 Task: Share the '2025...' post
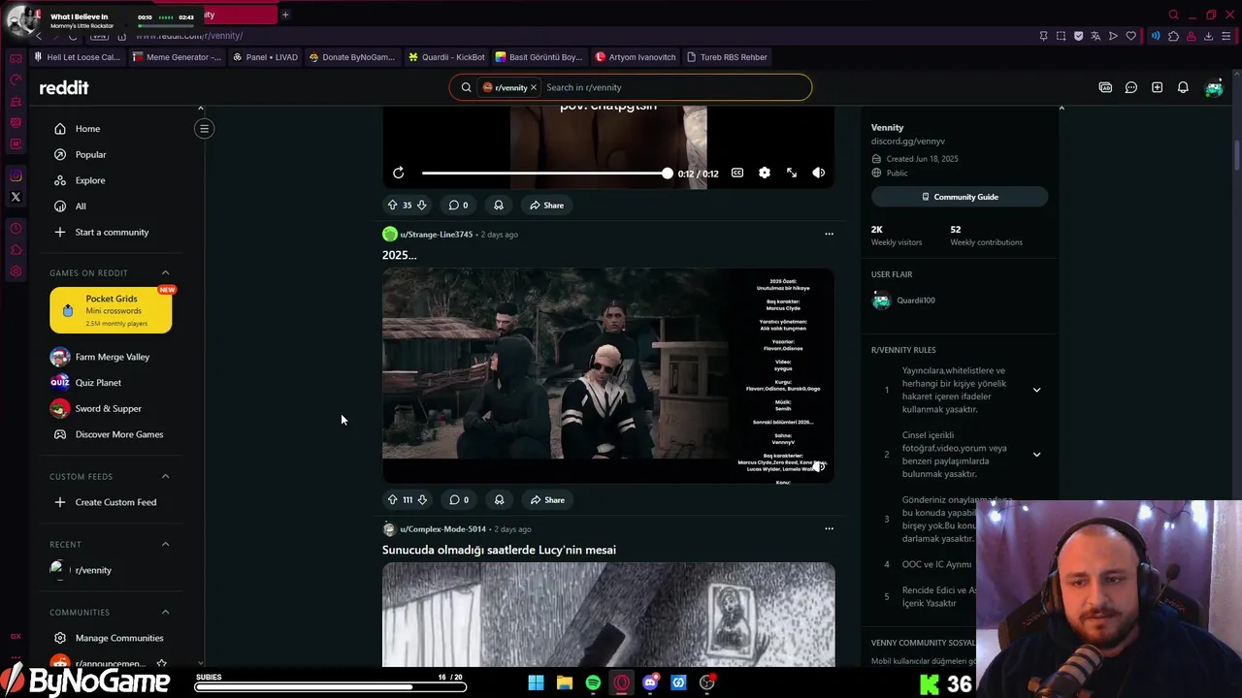[547, 499]
